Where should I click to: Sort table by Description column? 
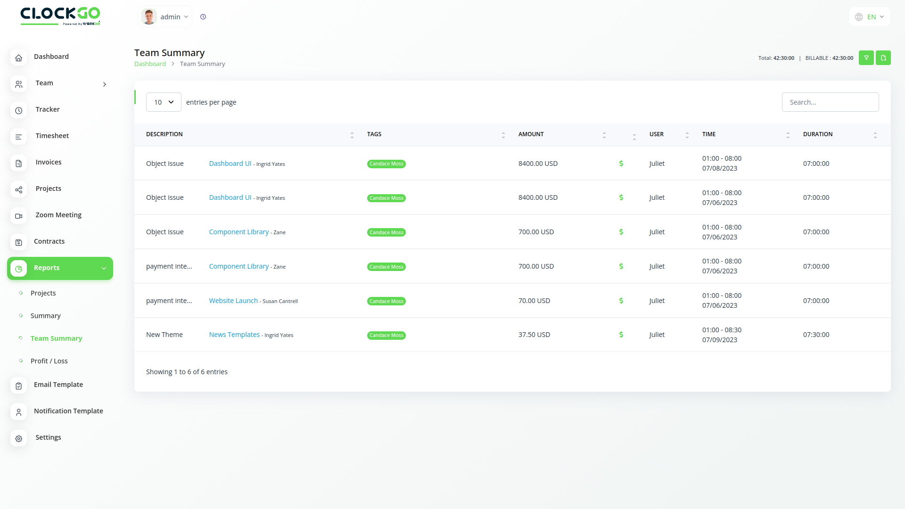165,134
